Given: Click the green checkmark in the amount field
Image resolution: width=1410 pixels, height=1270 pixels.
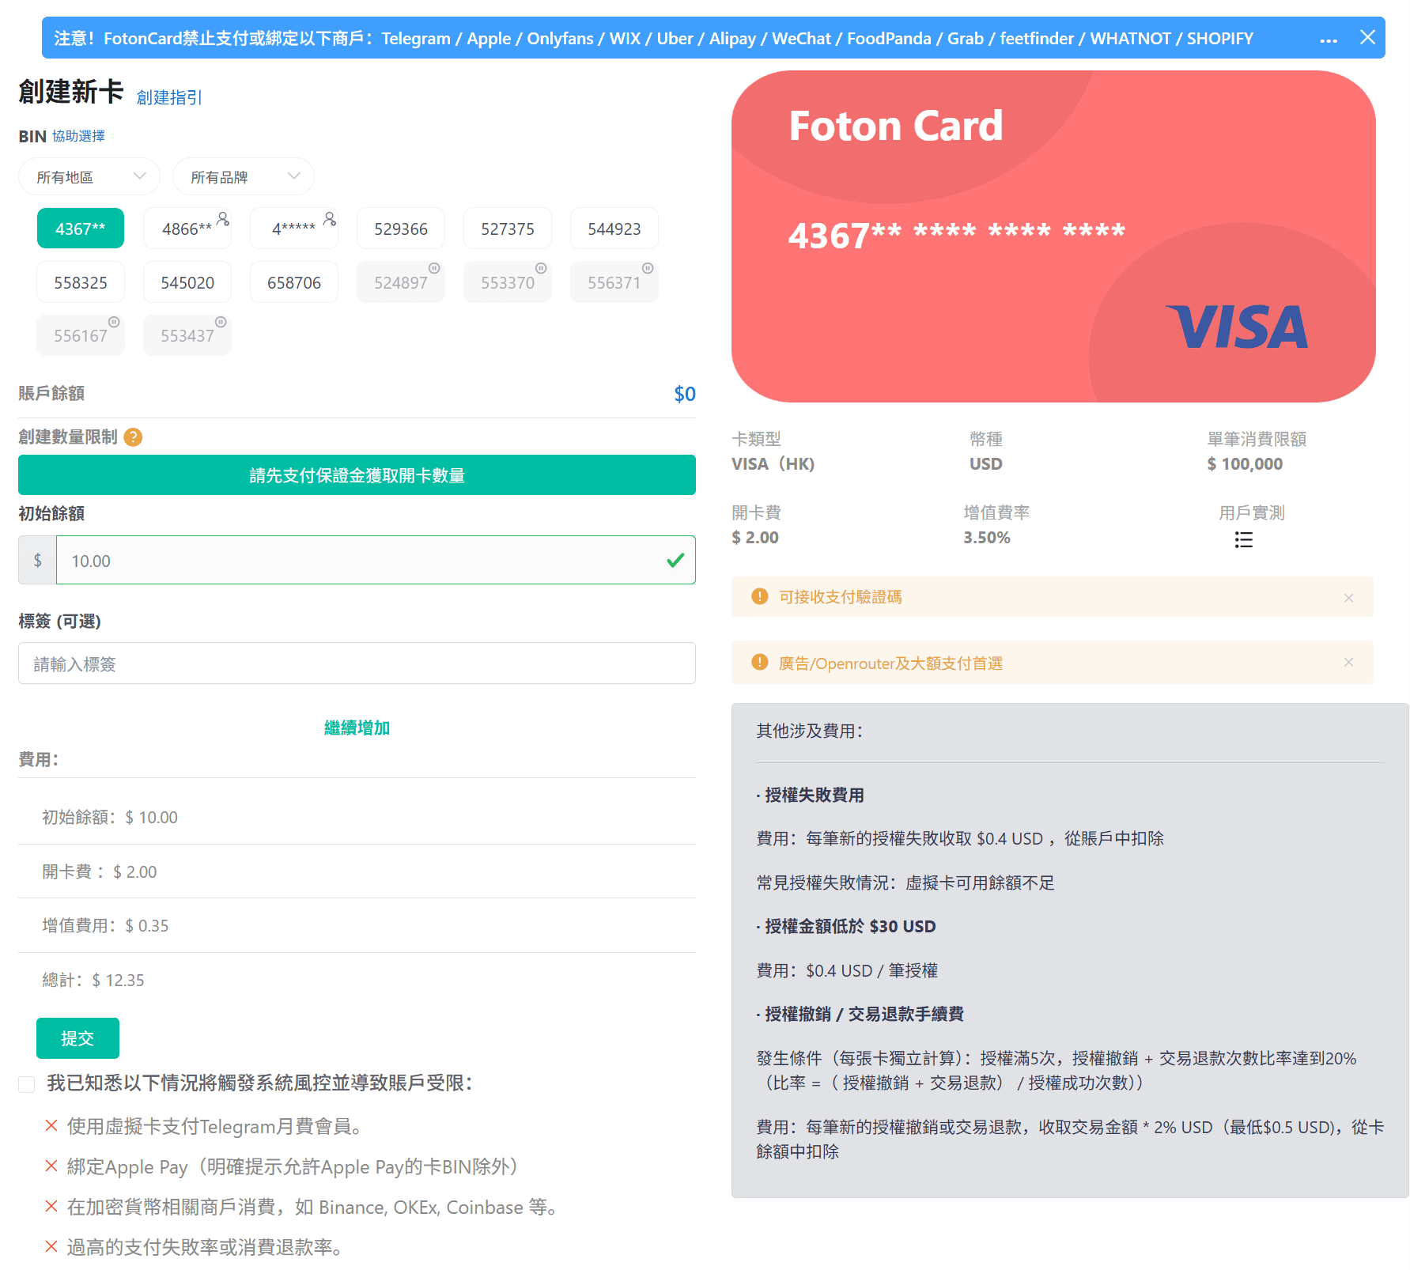Looking at the screenshot, I should coord(675,561).
